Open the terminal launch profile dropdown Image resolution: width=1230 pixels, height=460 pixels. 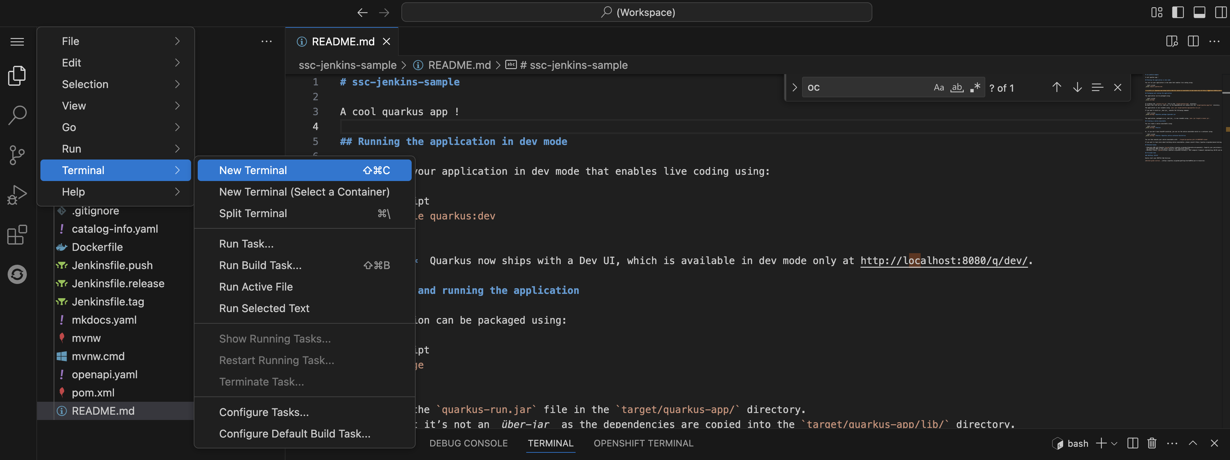coord(1114,443)
